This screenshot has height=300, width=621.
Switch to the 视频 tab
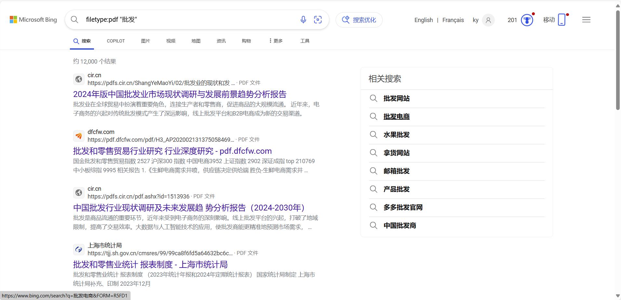(x=171, y=41)
